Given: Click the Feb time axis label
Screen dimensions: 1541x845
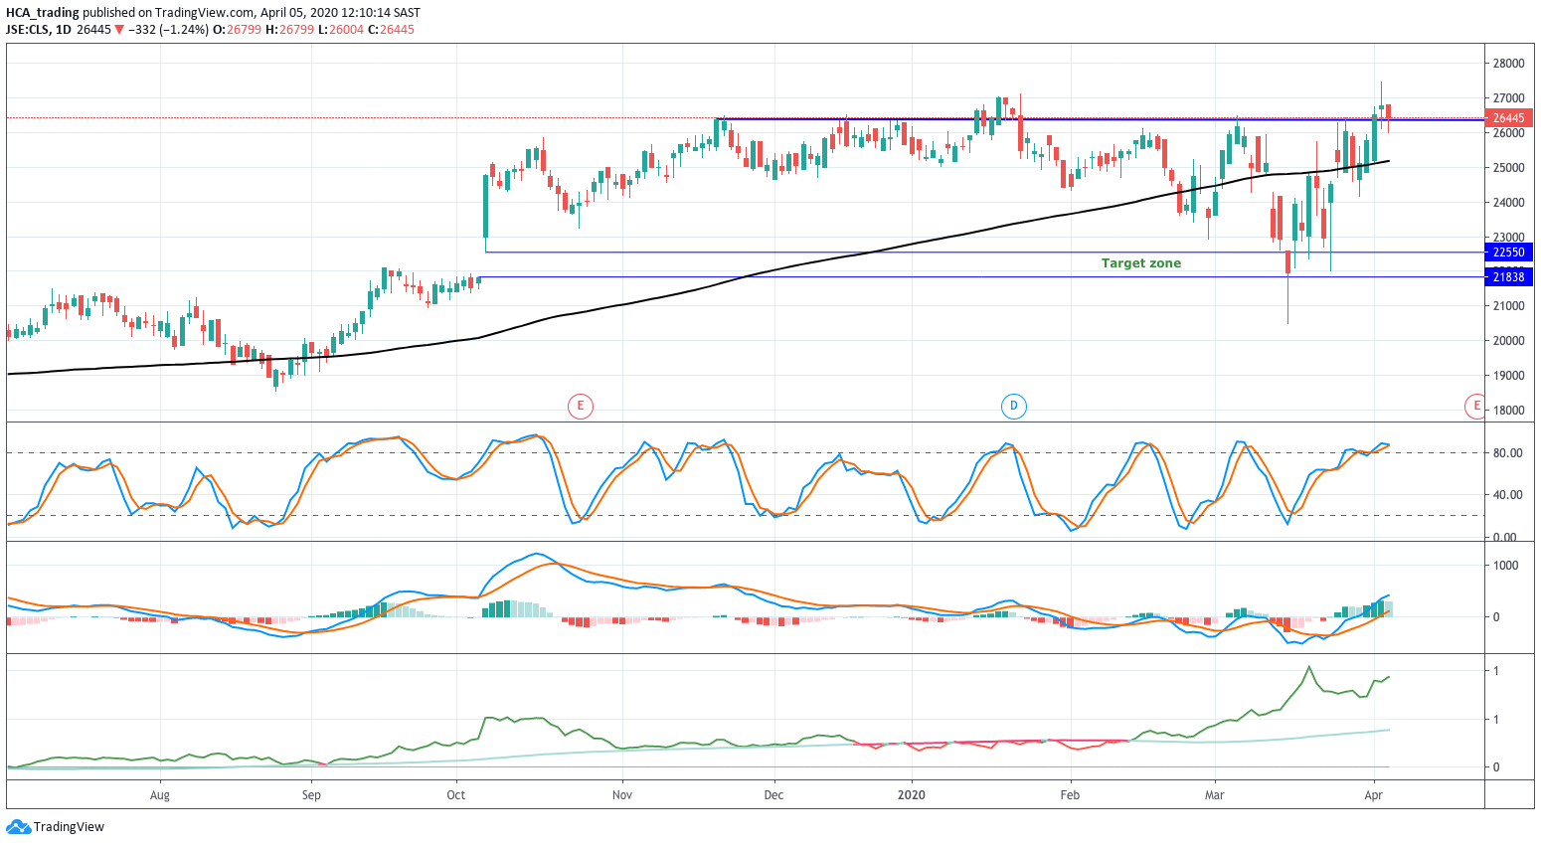Looking at the screenshot, I should click(x=1070, y=795).
